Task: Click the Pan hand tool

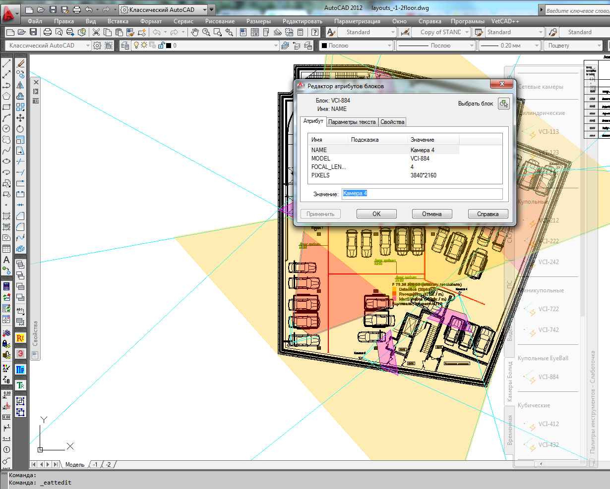Action: pyautogui.click(x=195, y=32)
